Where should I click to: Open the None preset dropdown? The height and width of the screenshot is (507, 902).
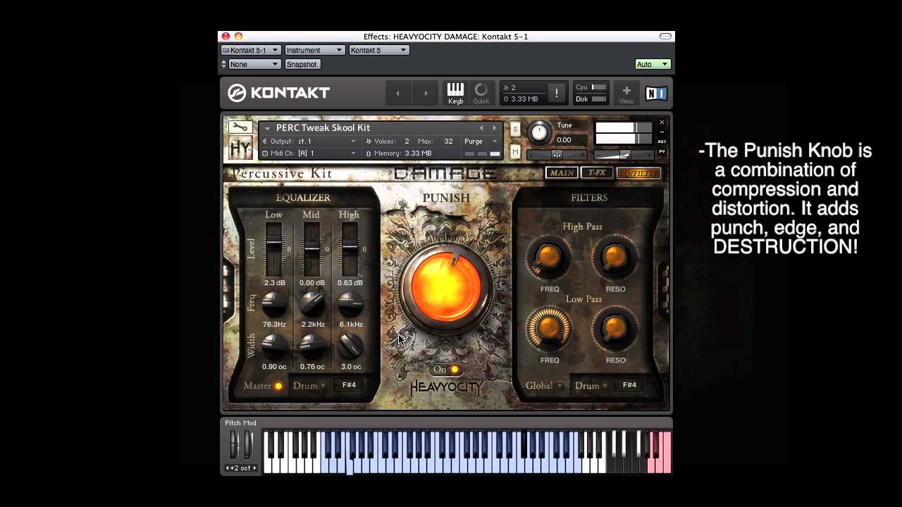[x=254, y=64]
